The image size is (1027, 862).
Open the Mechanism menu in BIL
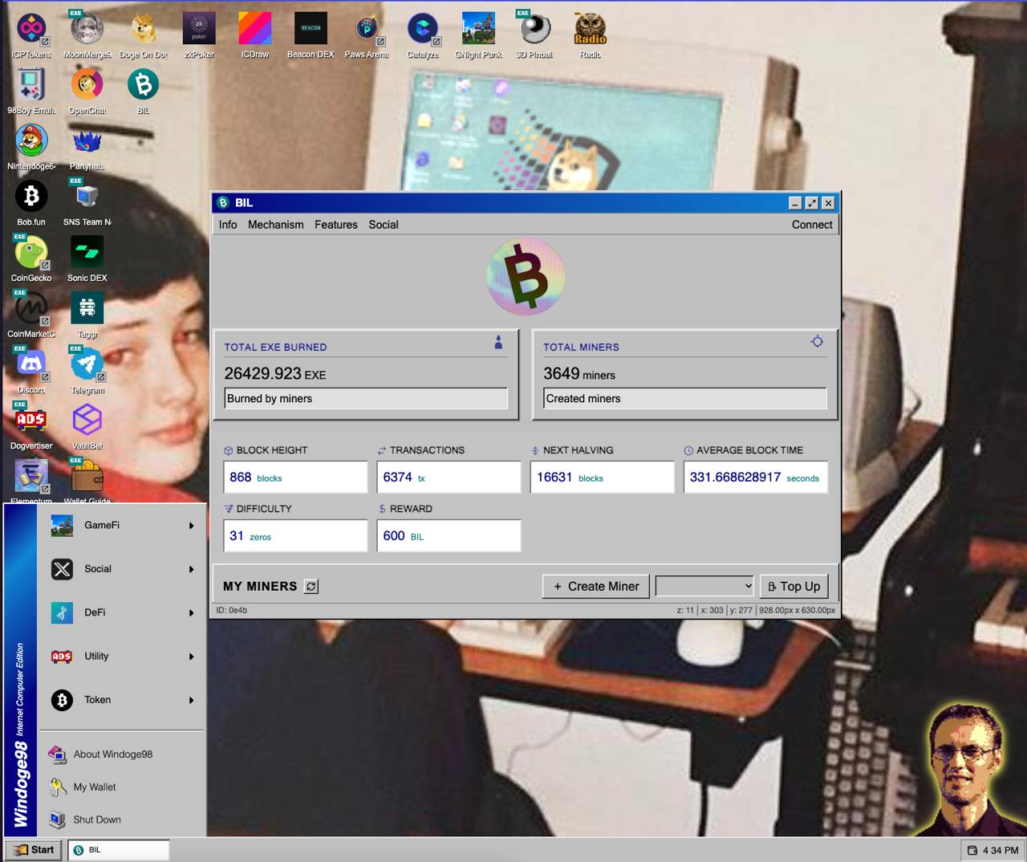click(275, 225)
